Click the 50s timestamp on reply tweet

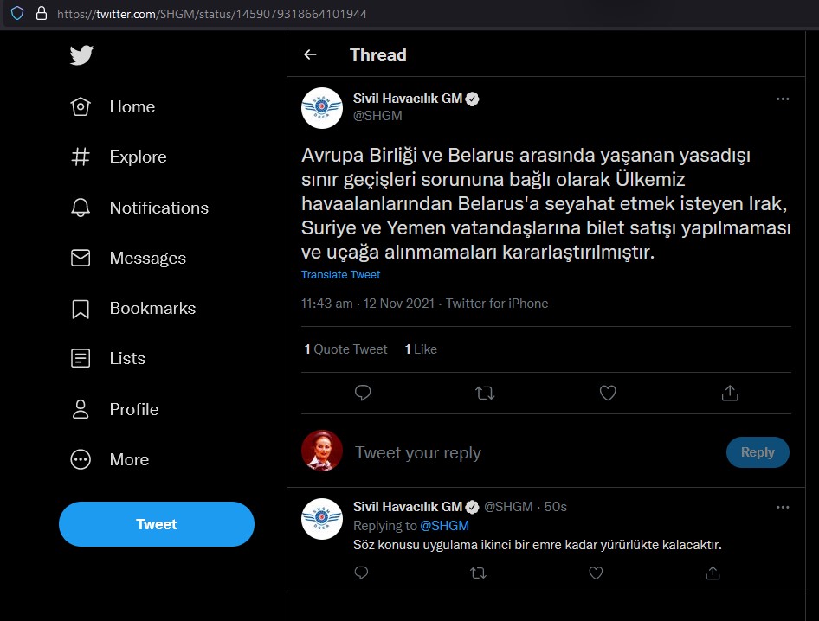pyautogui.click(x=555, y=507)
